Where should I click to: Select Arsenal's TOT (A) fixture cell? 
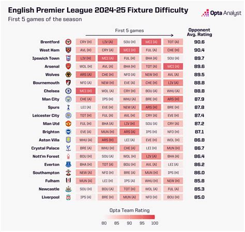pos(151,67)
